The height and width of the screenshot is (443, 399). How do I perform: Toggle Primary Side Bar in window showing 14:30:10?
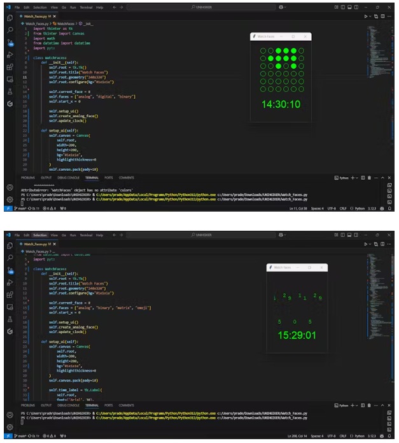[x=344, y=6]
